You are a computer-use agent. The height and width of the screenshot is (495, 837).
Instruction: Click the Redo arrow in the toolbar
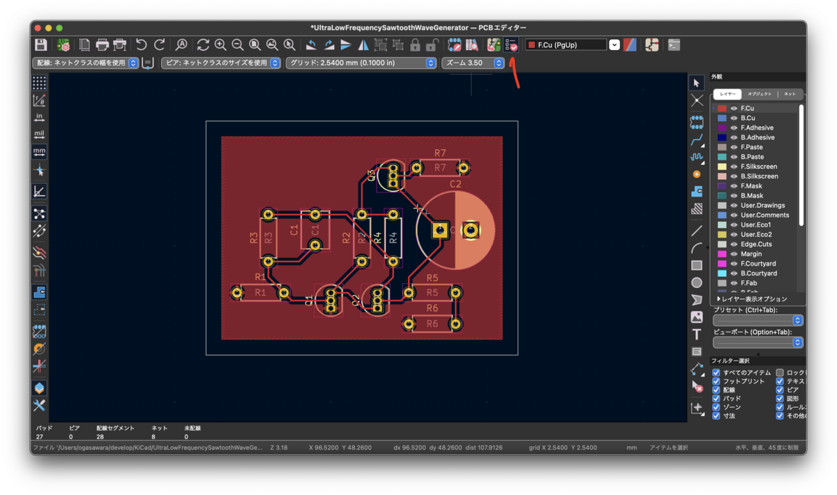pyautogui.click(x=160, y=45)
